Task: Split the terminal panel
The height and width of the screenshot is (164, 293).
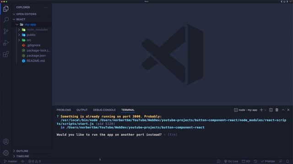Action: (x=271, y=110)
